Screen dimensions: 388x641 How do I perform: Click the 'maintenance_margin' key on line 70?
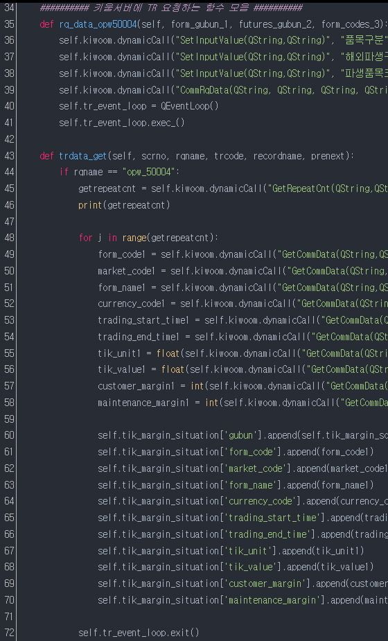point(272,600)
